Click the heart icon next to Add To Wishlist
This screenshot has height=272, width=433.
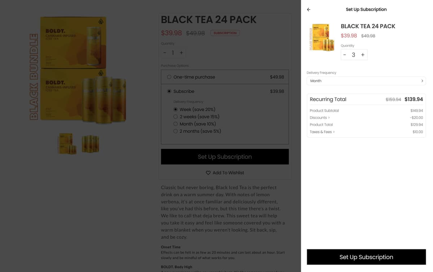point(208,173)
